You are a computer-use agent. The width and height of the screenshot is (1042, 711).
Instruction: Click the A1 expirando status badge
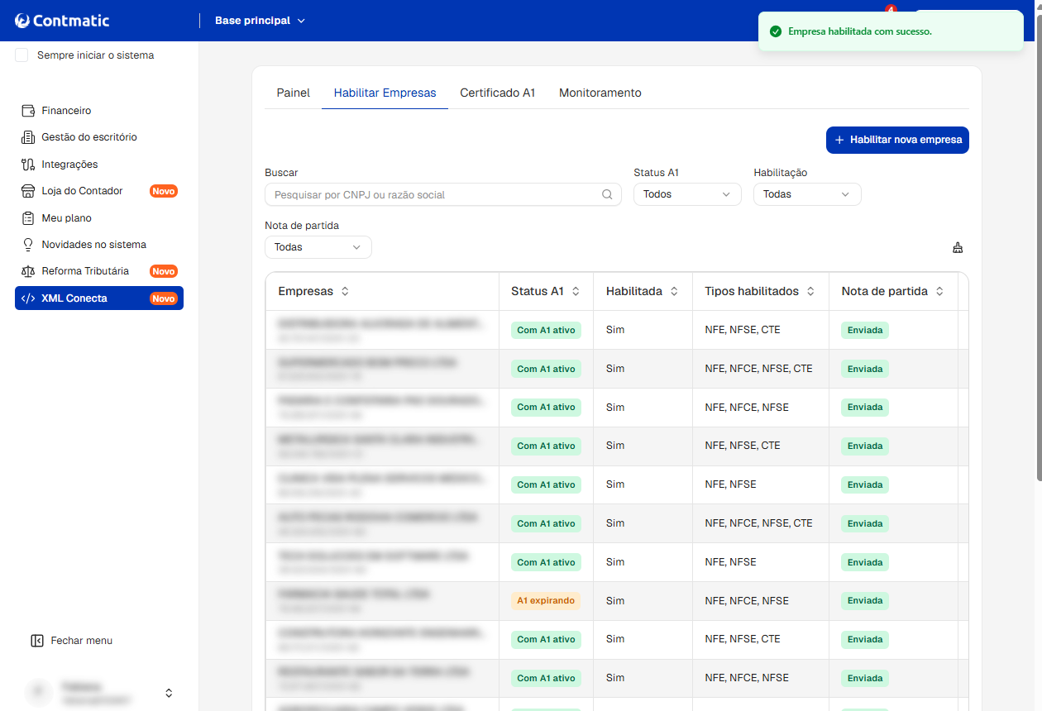point(546,601)
